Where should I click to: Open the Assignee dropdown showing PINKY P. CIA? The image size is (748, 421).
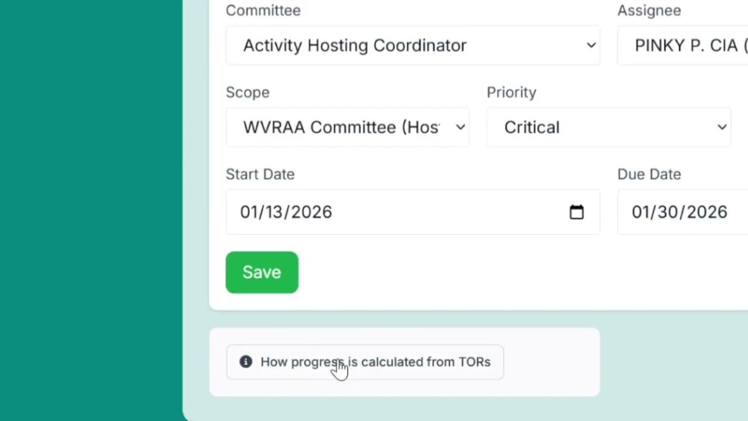point(683,46)
